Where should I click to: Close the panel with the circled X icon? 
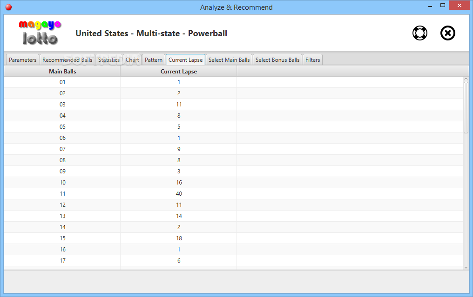point(448,33)
